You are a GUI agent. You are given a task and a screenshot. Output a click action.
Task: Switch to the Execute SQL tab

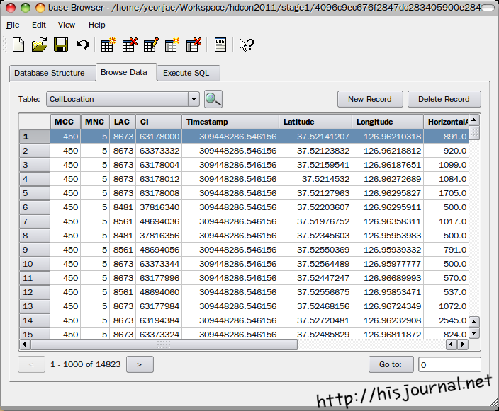(188, 73)
